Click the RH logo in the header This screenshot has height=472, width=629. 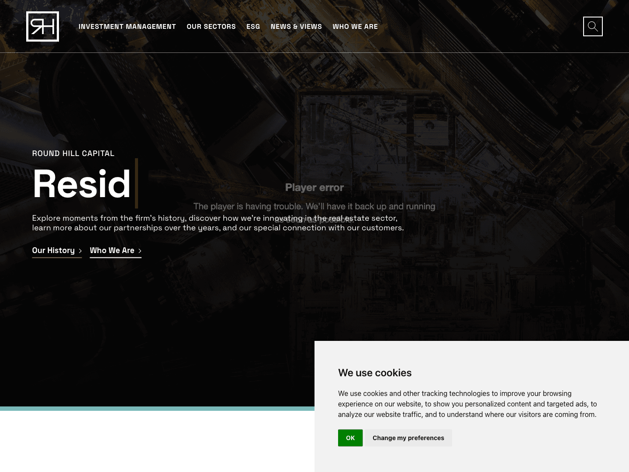tap(42, 27)
